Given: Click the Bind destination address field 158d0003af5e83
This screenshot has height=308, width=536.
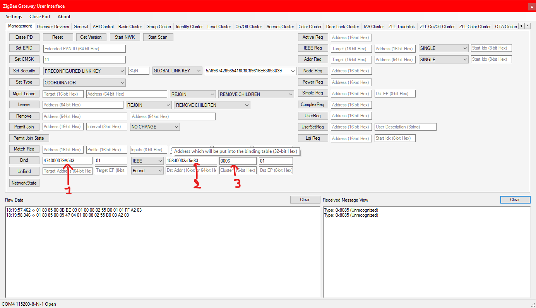Looking at the screenshot, I should [191, 161].
